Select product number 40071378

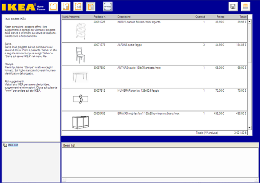99,45
